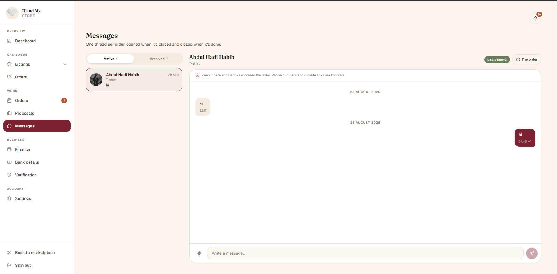Click the Abdul Hadi Habib chat header name
This screenshot has width=557, height=274.
[x=212, y=57]
